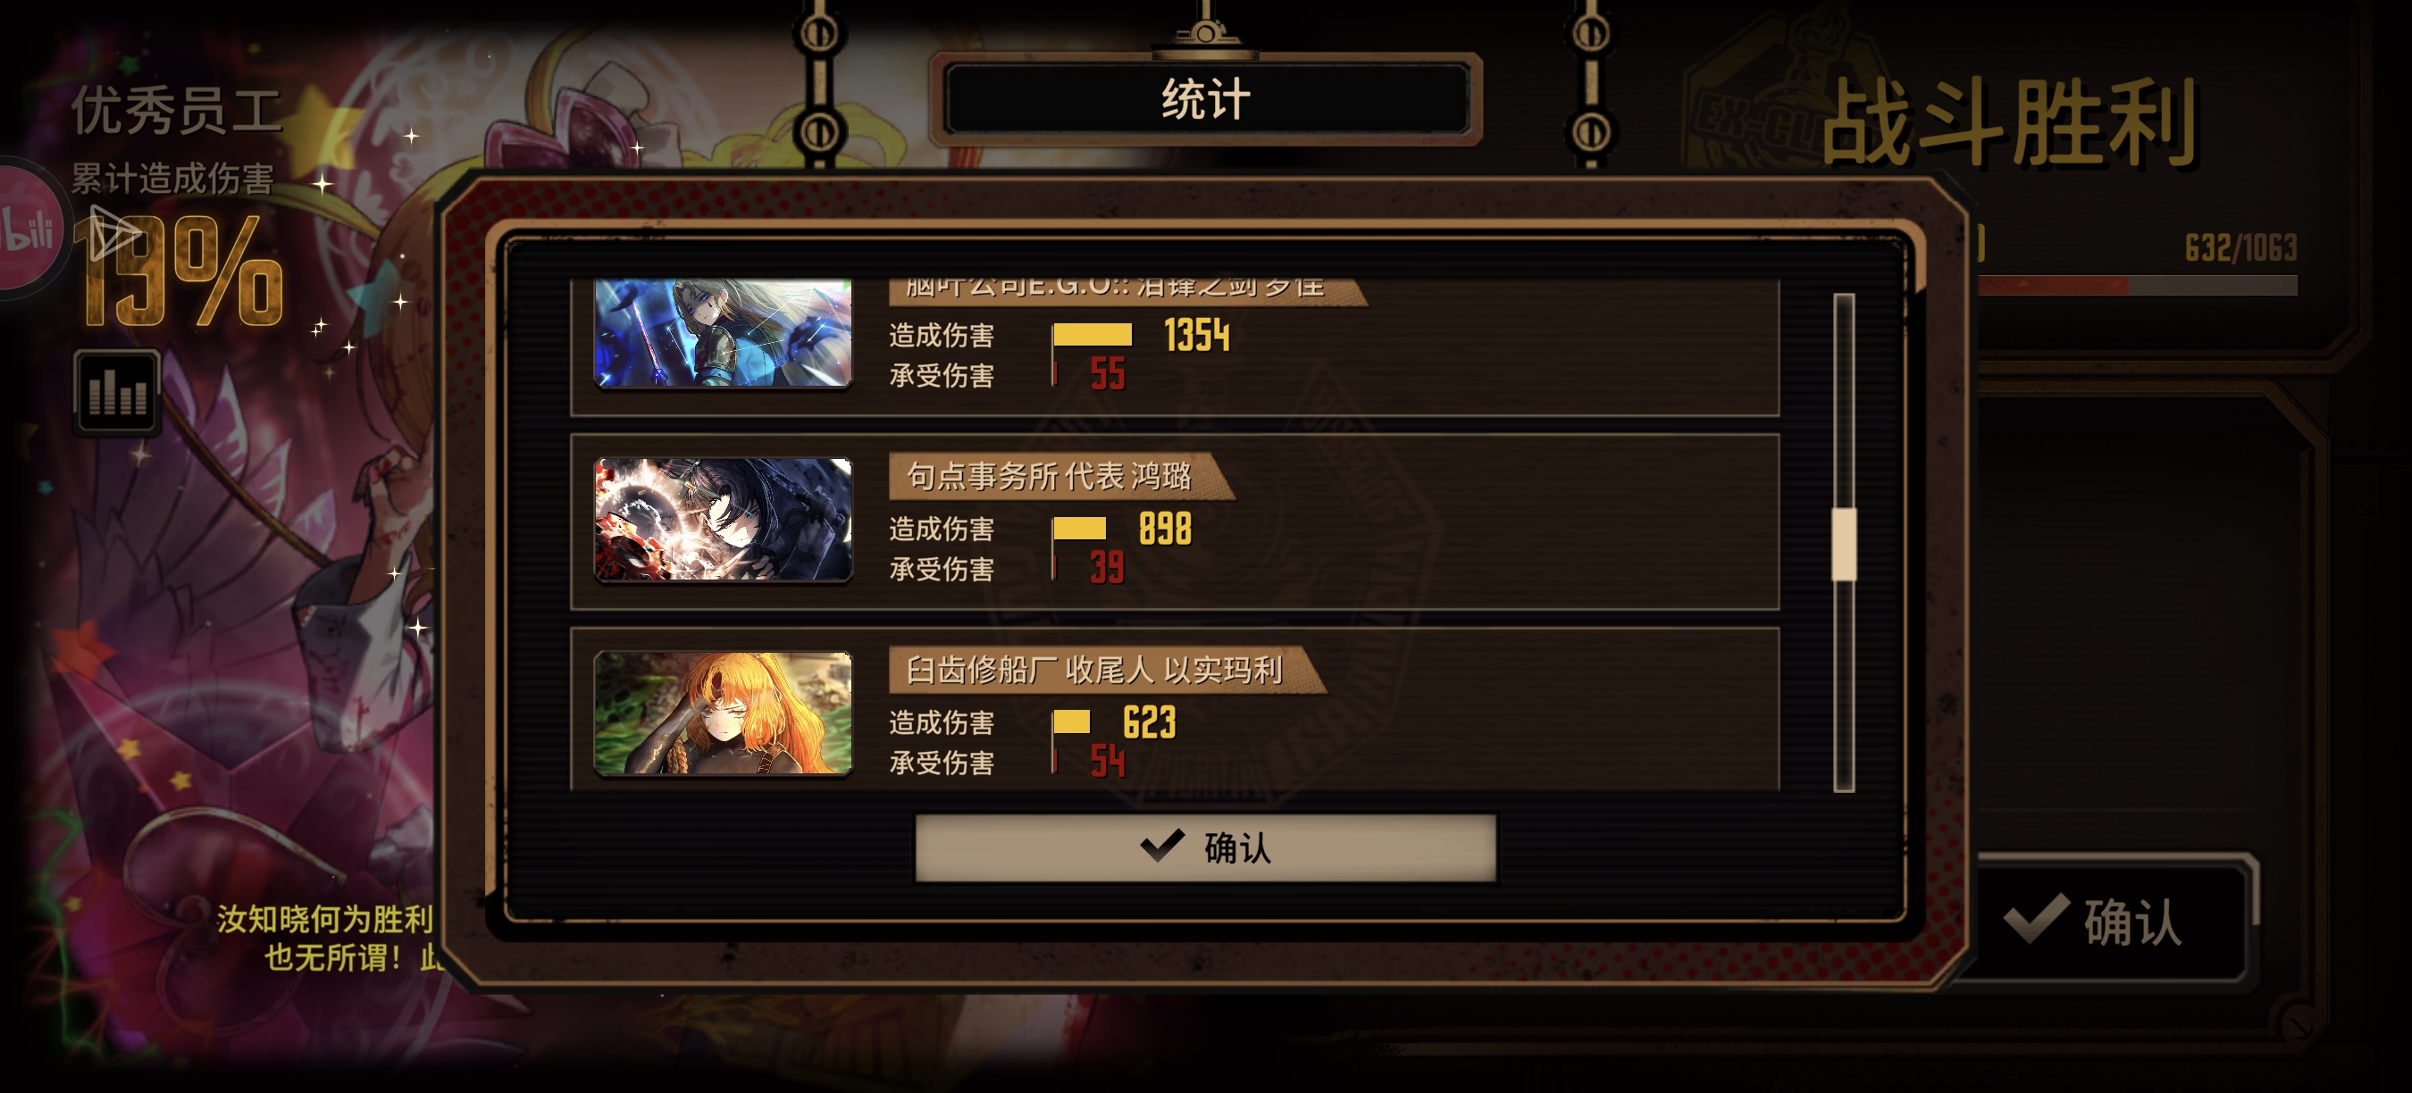Click the checkmark on the 确认 dialog button
The image size is (2412, 1093).
coord(1162,846)
